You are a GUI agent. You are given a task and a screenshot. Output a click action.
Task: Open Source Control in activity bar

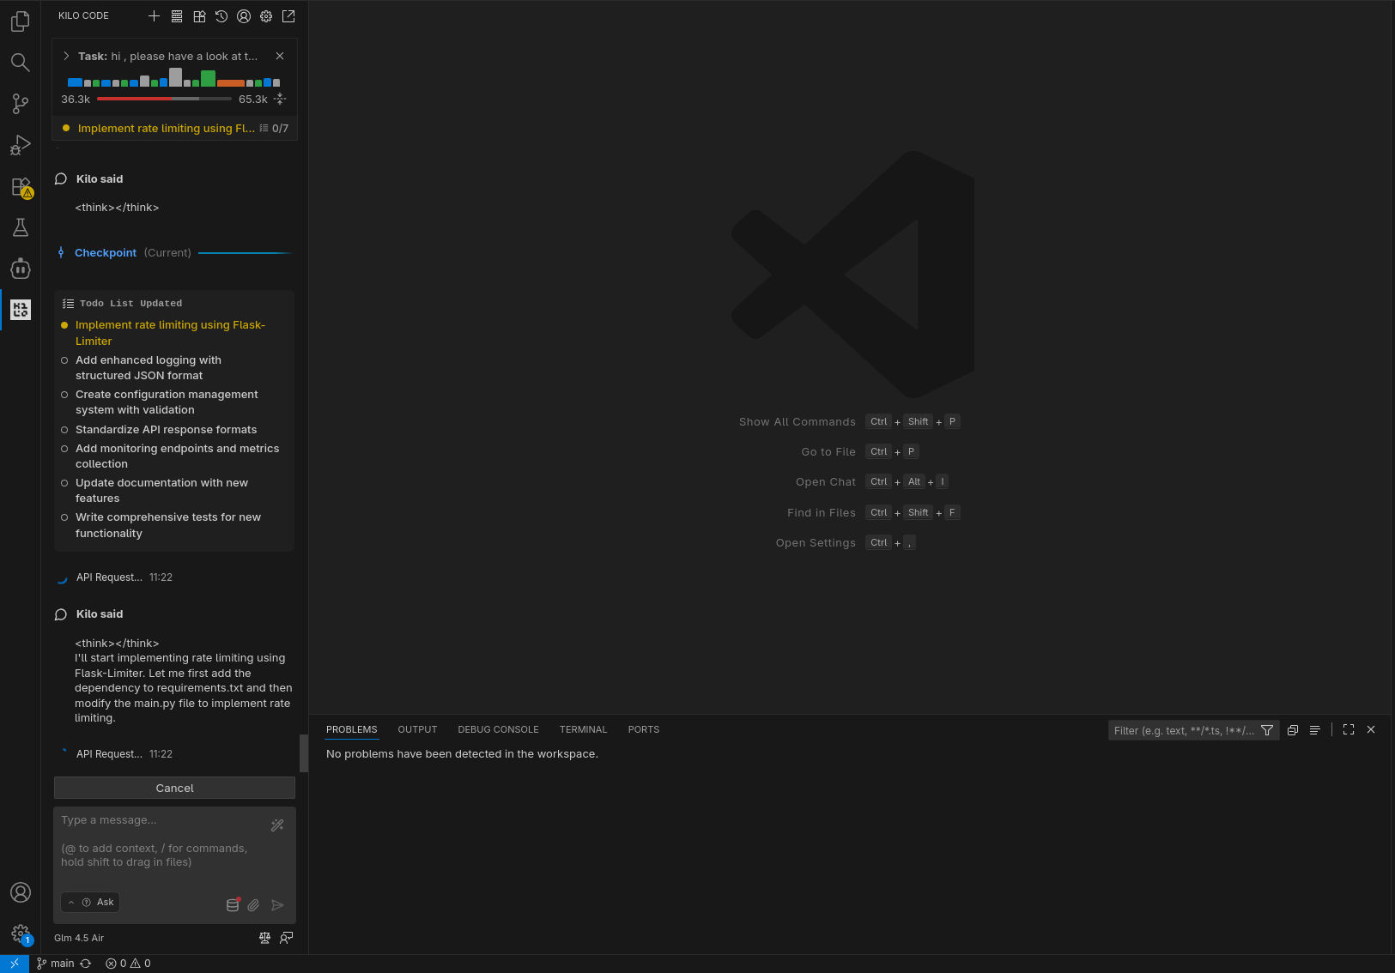21,104
